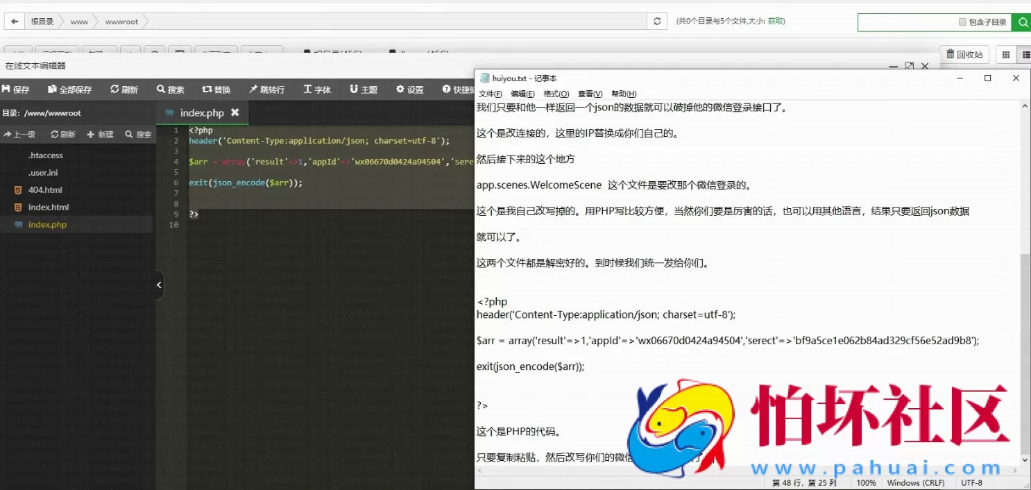Switch file manager to grid view

(x=1005, y=54)
